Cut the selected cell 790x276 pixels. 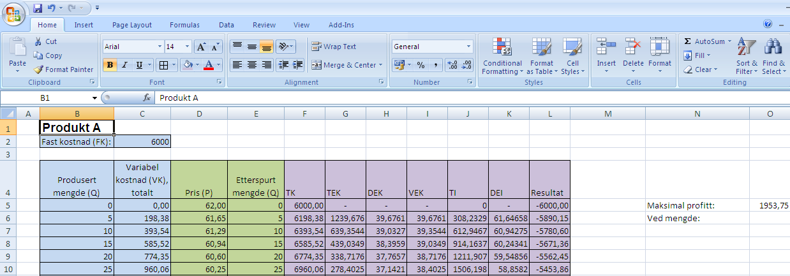tap(46, 41)
